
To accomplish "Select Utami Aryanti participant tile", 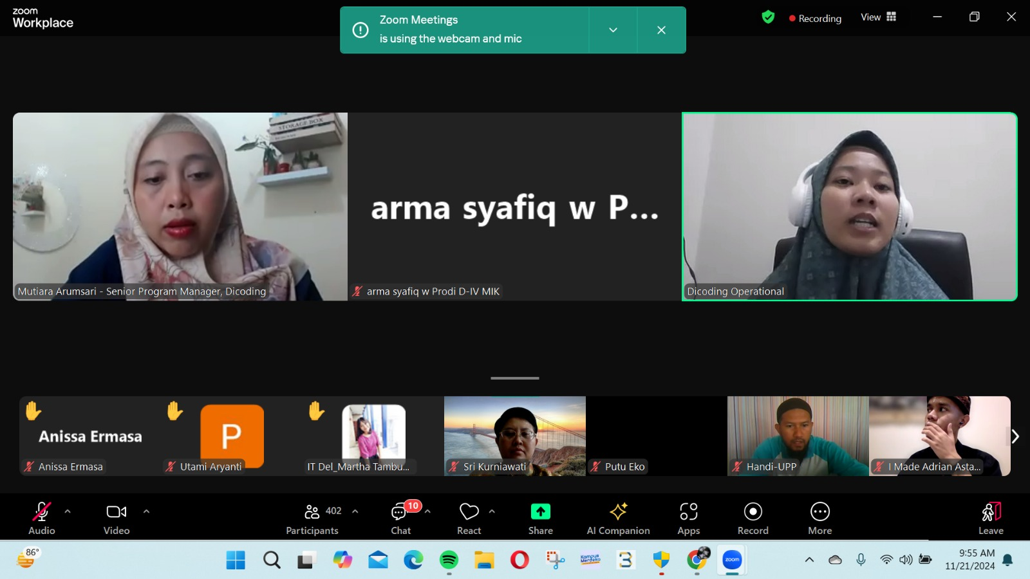I will (x=232, y=436).
